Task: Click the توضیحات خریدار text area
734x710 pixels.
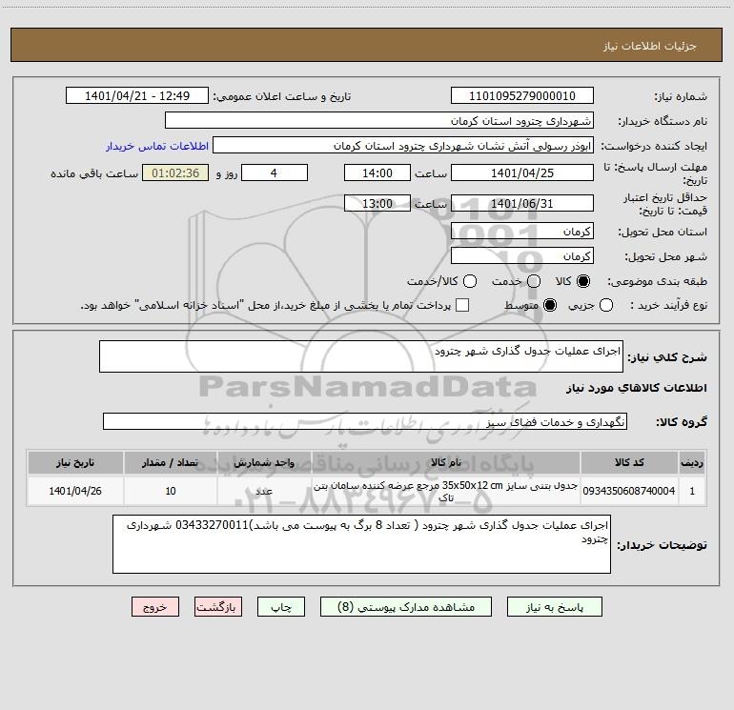Action: (x=362, y=544)
